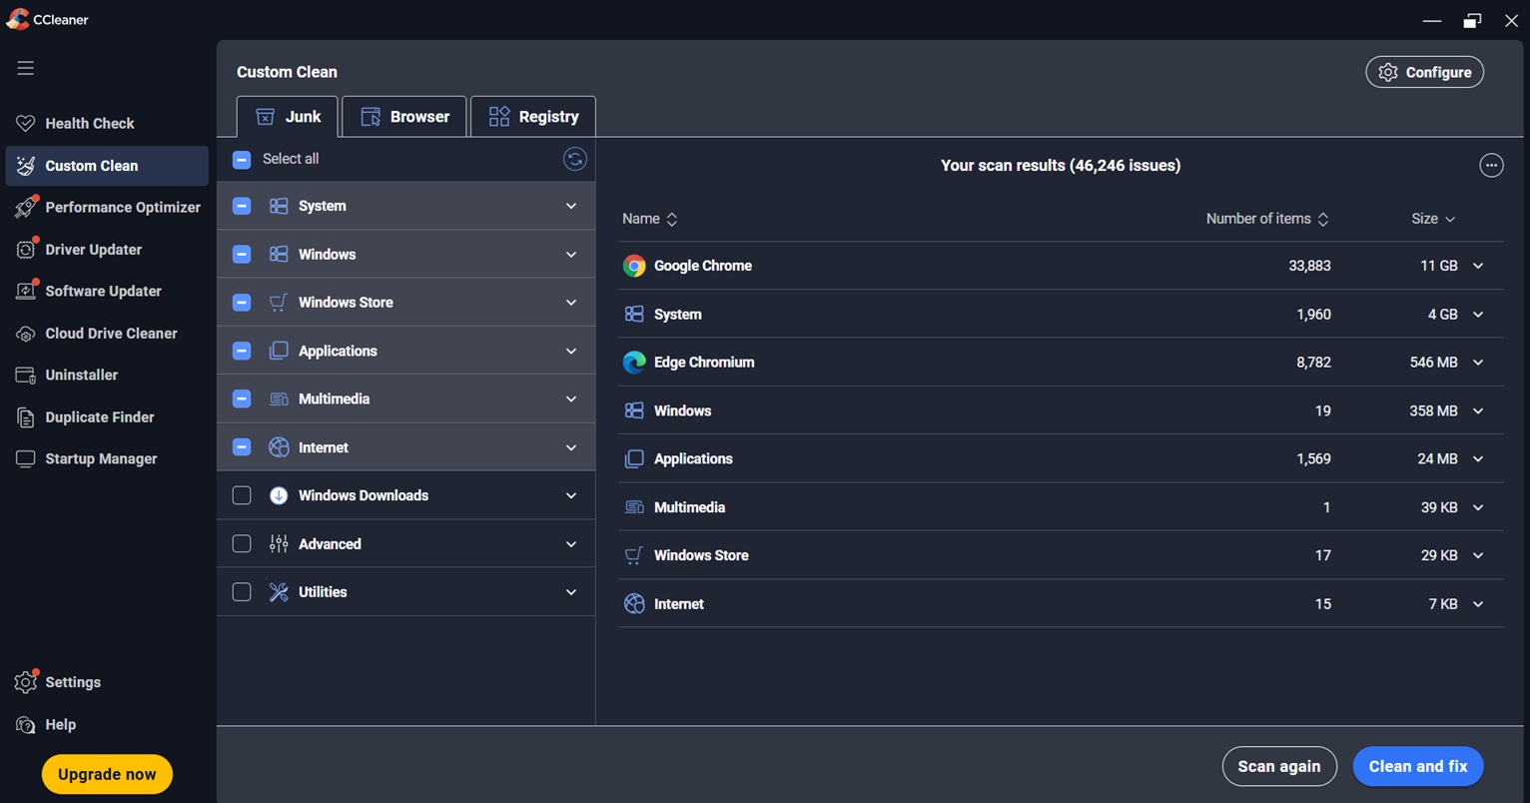
Task: Sort results by Name column header
Action: [650, 219]
